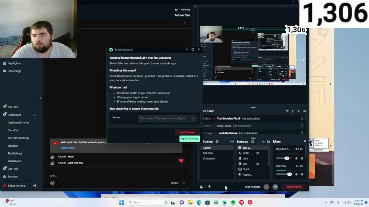Mute Mic/Aux in mixer

[x=297, y=174]
